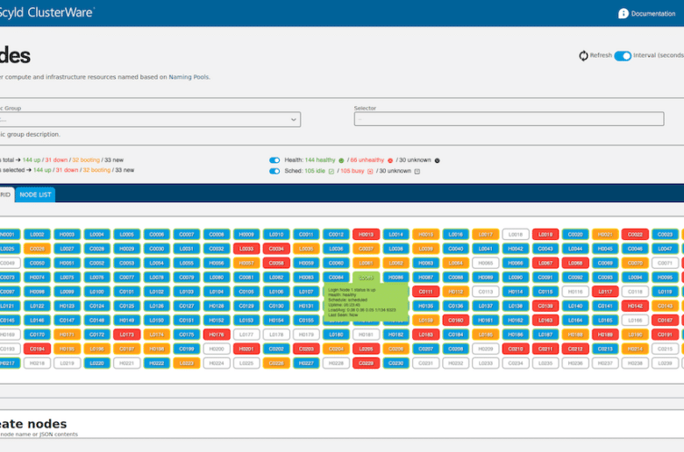Toggle the Refresh Interval switch

623,56
